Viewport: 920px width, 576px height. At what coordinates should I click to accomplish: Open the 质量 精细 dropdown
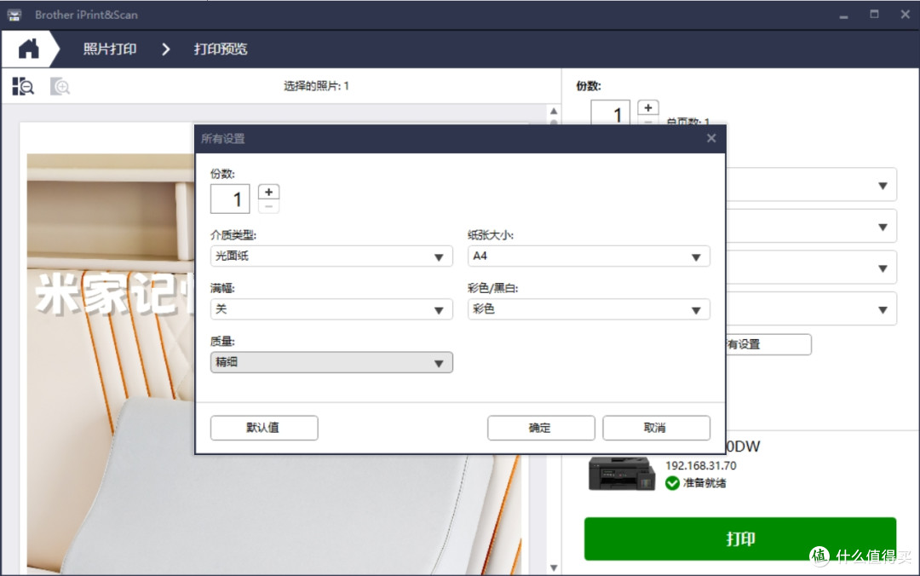331,362
